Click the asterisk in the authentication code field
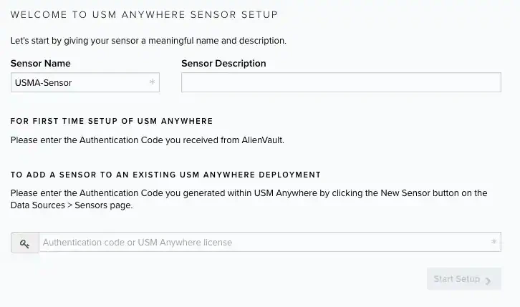The height and width of the screenshot is (307, 520). coord(493,243)
